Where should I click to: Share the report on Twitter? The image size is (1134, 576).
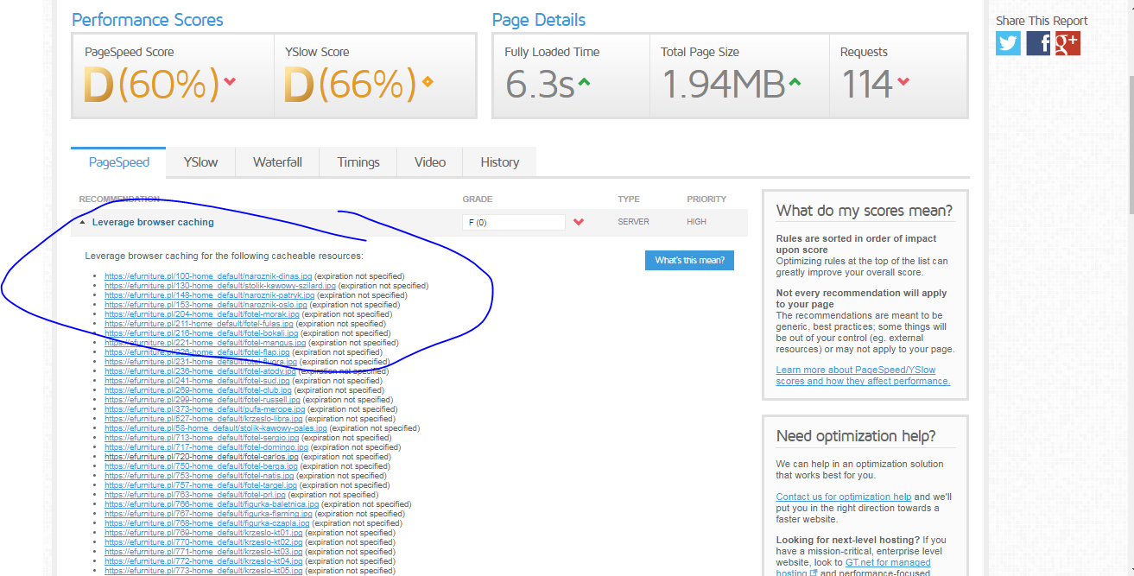1008,43
